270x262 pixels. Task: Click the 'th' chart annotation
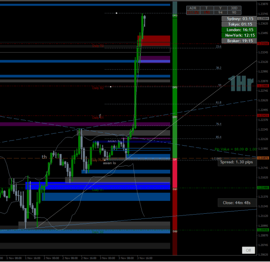coord(44,157)
